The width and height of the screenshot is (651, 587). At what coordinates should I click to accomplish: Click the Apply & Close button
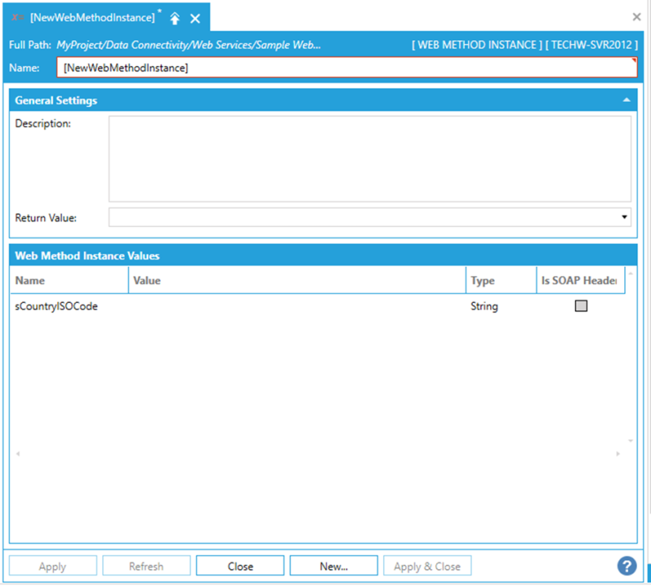[427, 566]
